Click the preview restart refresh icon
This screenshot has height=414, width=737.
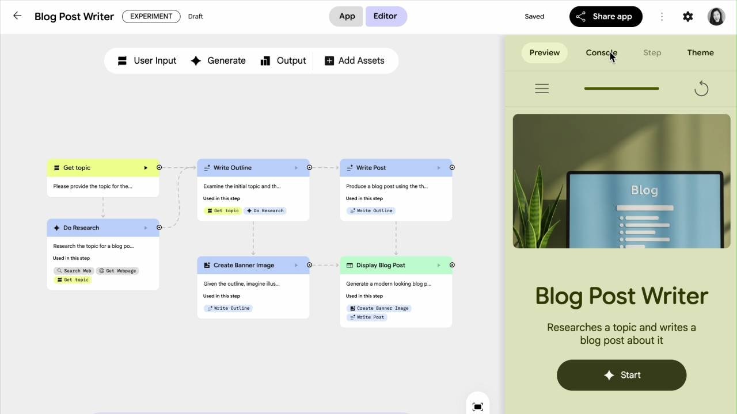(701, 89)
